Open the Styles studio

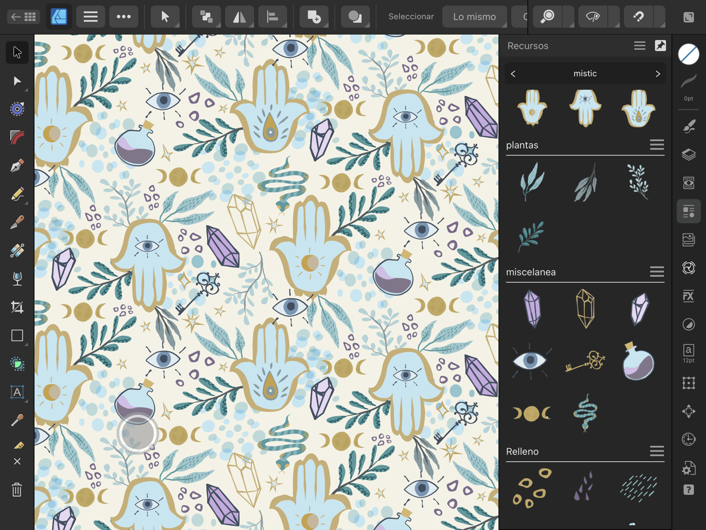coord(689,324)
